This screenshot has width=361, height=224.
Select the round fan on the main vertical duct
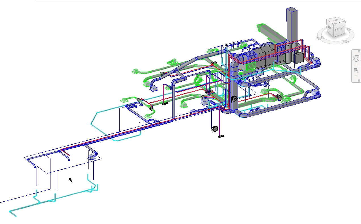[x=234, y=99]
